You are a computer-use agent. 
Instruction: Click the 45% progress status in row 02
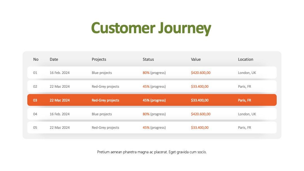click(x=154, y=87)
